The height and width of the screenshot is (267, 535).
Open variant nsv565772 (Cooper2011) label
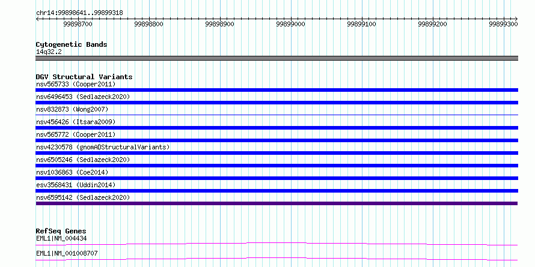[x=76, y=134]
